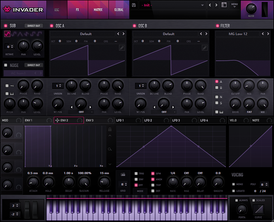274x222 pixels.
Task: Click the MASTER volume knob
Action: [251, 9]
